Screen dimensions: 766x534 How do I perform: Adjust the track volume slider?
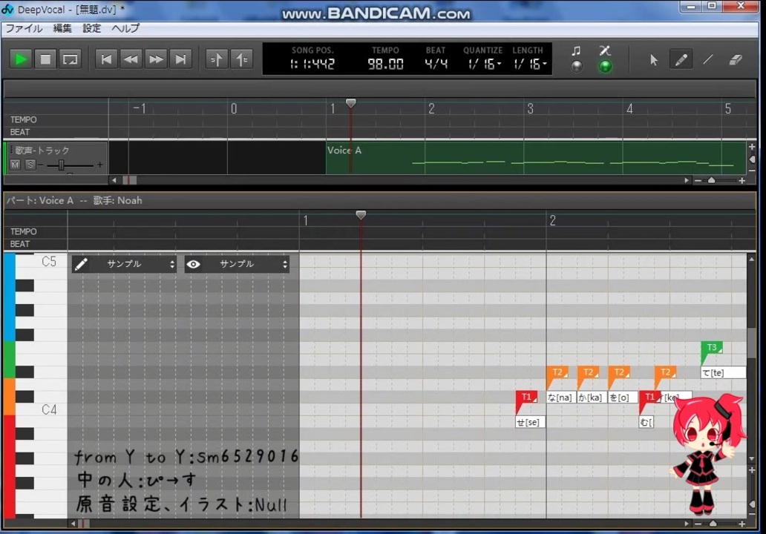tap(61, 165)
